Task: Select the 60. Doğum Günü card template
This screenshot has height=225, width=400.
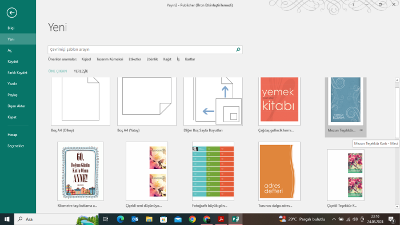Action: [81, 171]
